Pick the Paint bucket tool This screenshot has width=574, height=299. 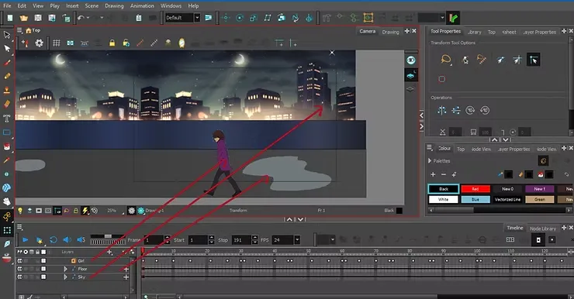7,146
